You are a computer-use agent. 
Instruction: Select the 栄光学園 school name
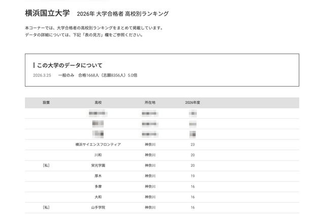click(98, 165)
